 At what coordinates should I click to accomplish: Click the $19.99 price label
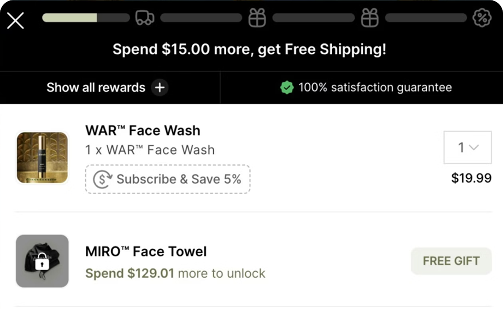471,178
